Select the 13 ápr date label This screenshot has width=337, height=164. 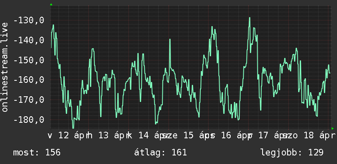coord(112,136)
